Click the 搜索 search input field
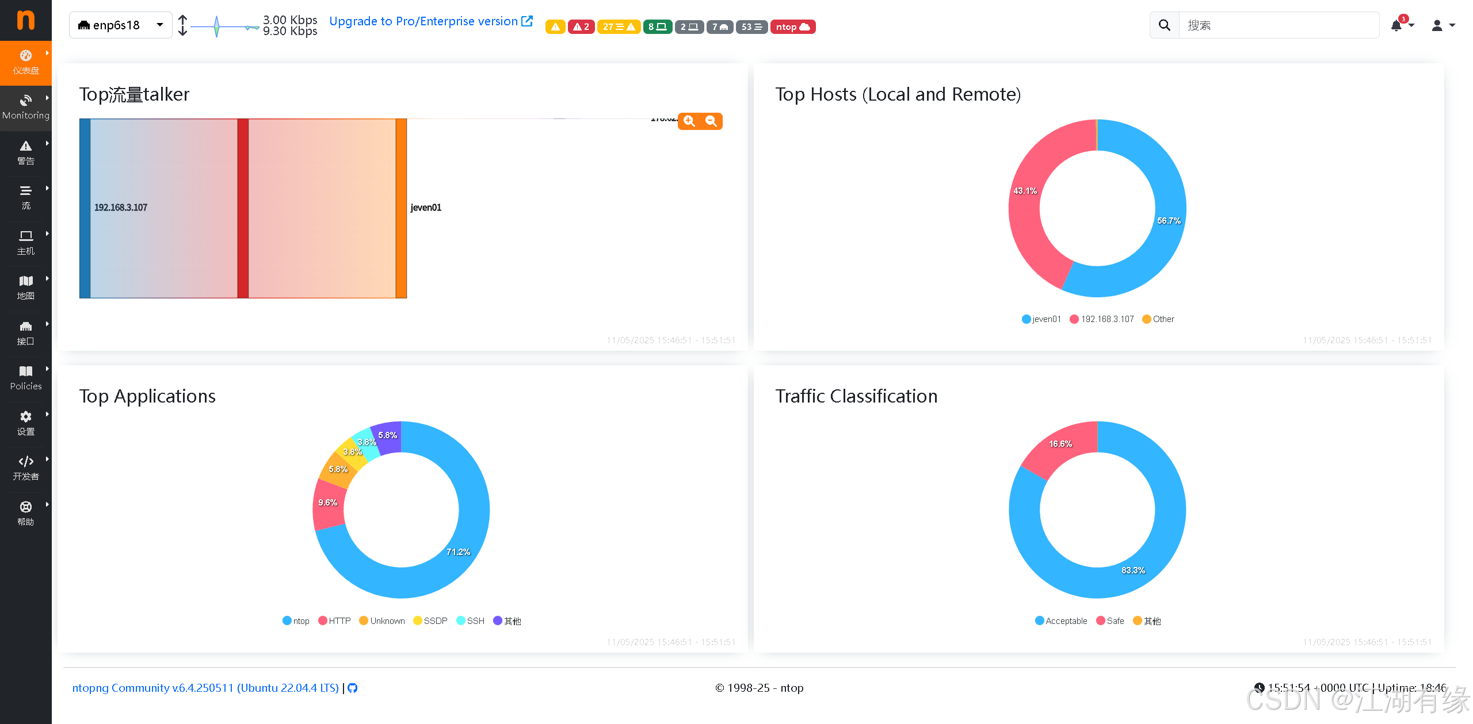This screenshot has width=1473, height=724. pyautogui.click(x=1278, y=25)
